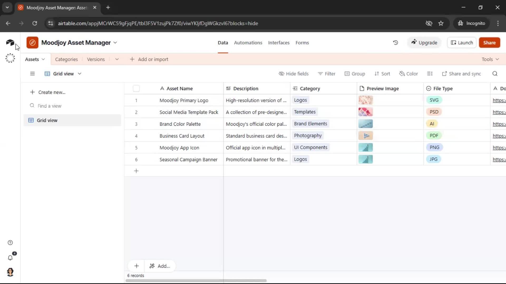
Task: Open notifications bell icon
Action: click(10, 258)
